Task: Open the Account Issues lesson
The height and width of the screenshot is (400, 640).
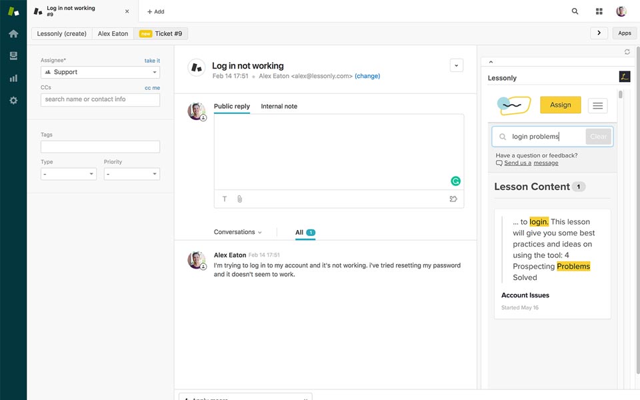Action: pyautogui.click(x=525, y=295)
